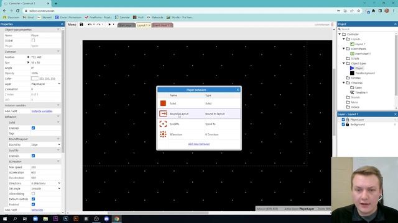Click the Max speed value field
398x223 pixels.
(45, 167)
